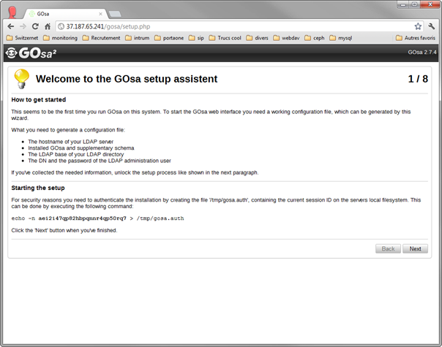Maximize the browser window
442x347 pixels.
click(414, 4)
